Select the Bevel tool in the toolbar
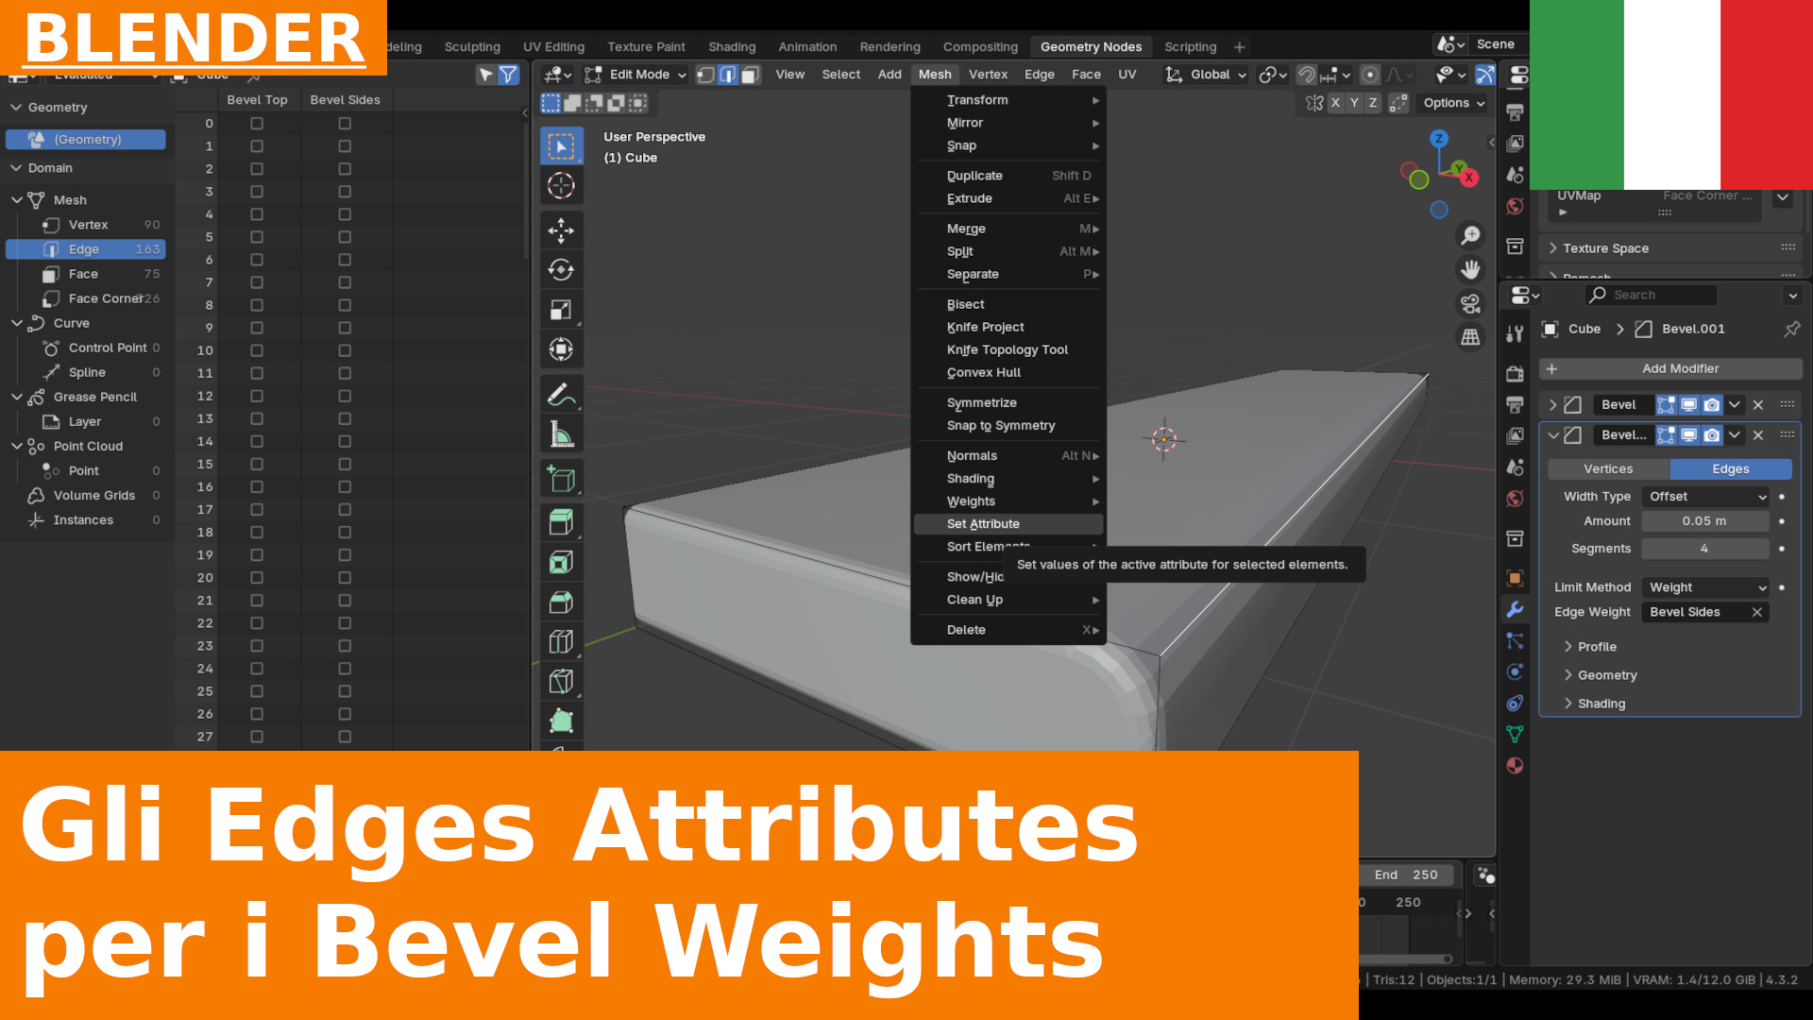Viewport: 1813px width, 1020px height. [561, 603]
